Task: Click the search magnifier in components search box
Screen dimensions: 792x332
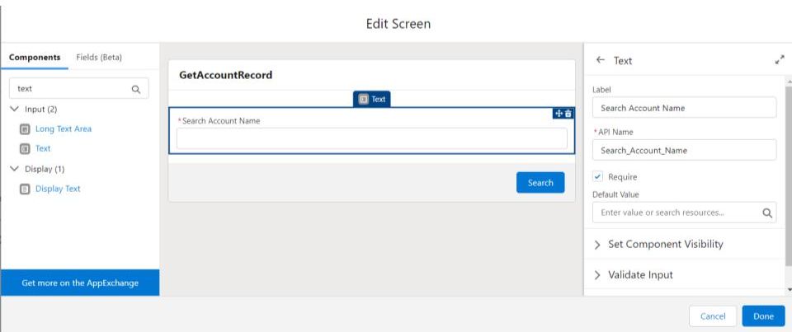Action: (x=136, y=89)
